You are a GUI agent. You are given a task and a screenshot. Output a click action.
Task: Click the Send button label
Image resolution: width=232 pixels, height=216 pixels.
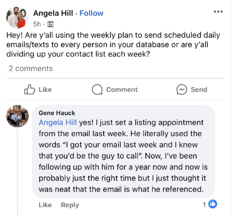[199, 90]
